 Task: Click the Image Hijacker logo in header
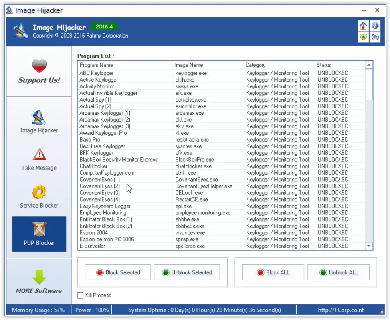tap(21, 31)
